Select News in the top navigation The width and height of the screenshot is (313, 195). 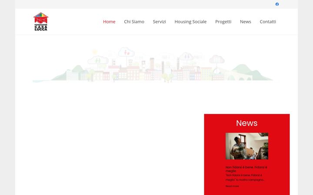point(246,22)
